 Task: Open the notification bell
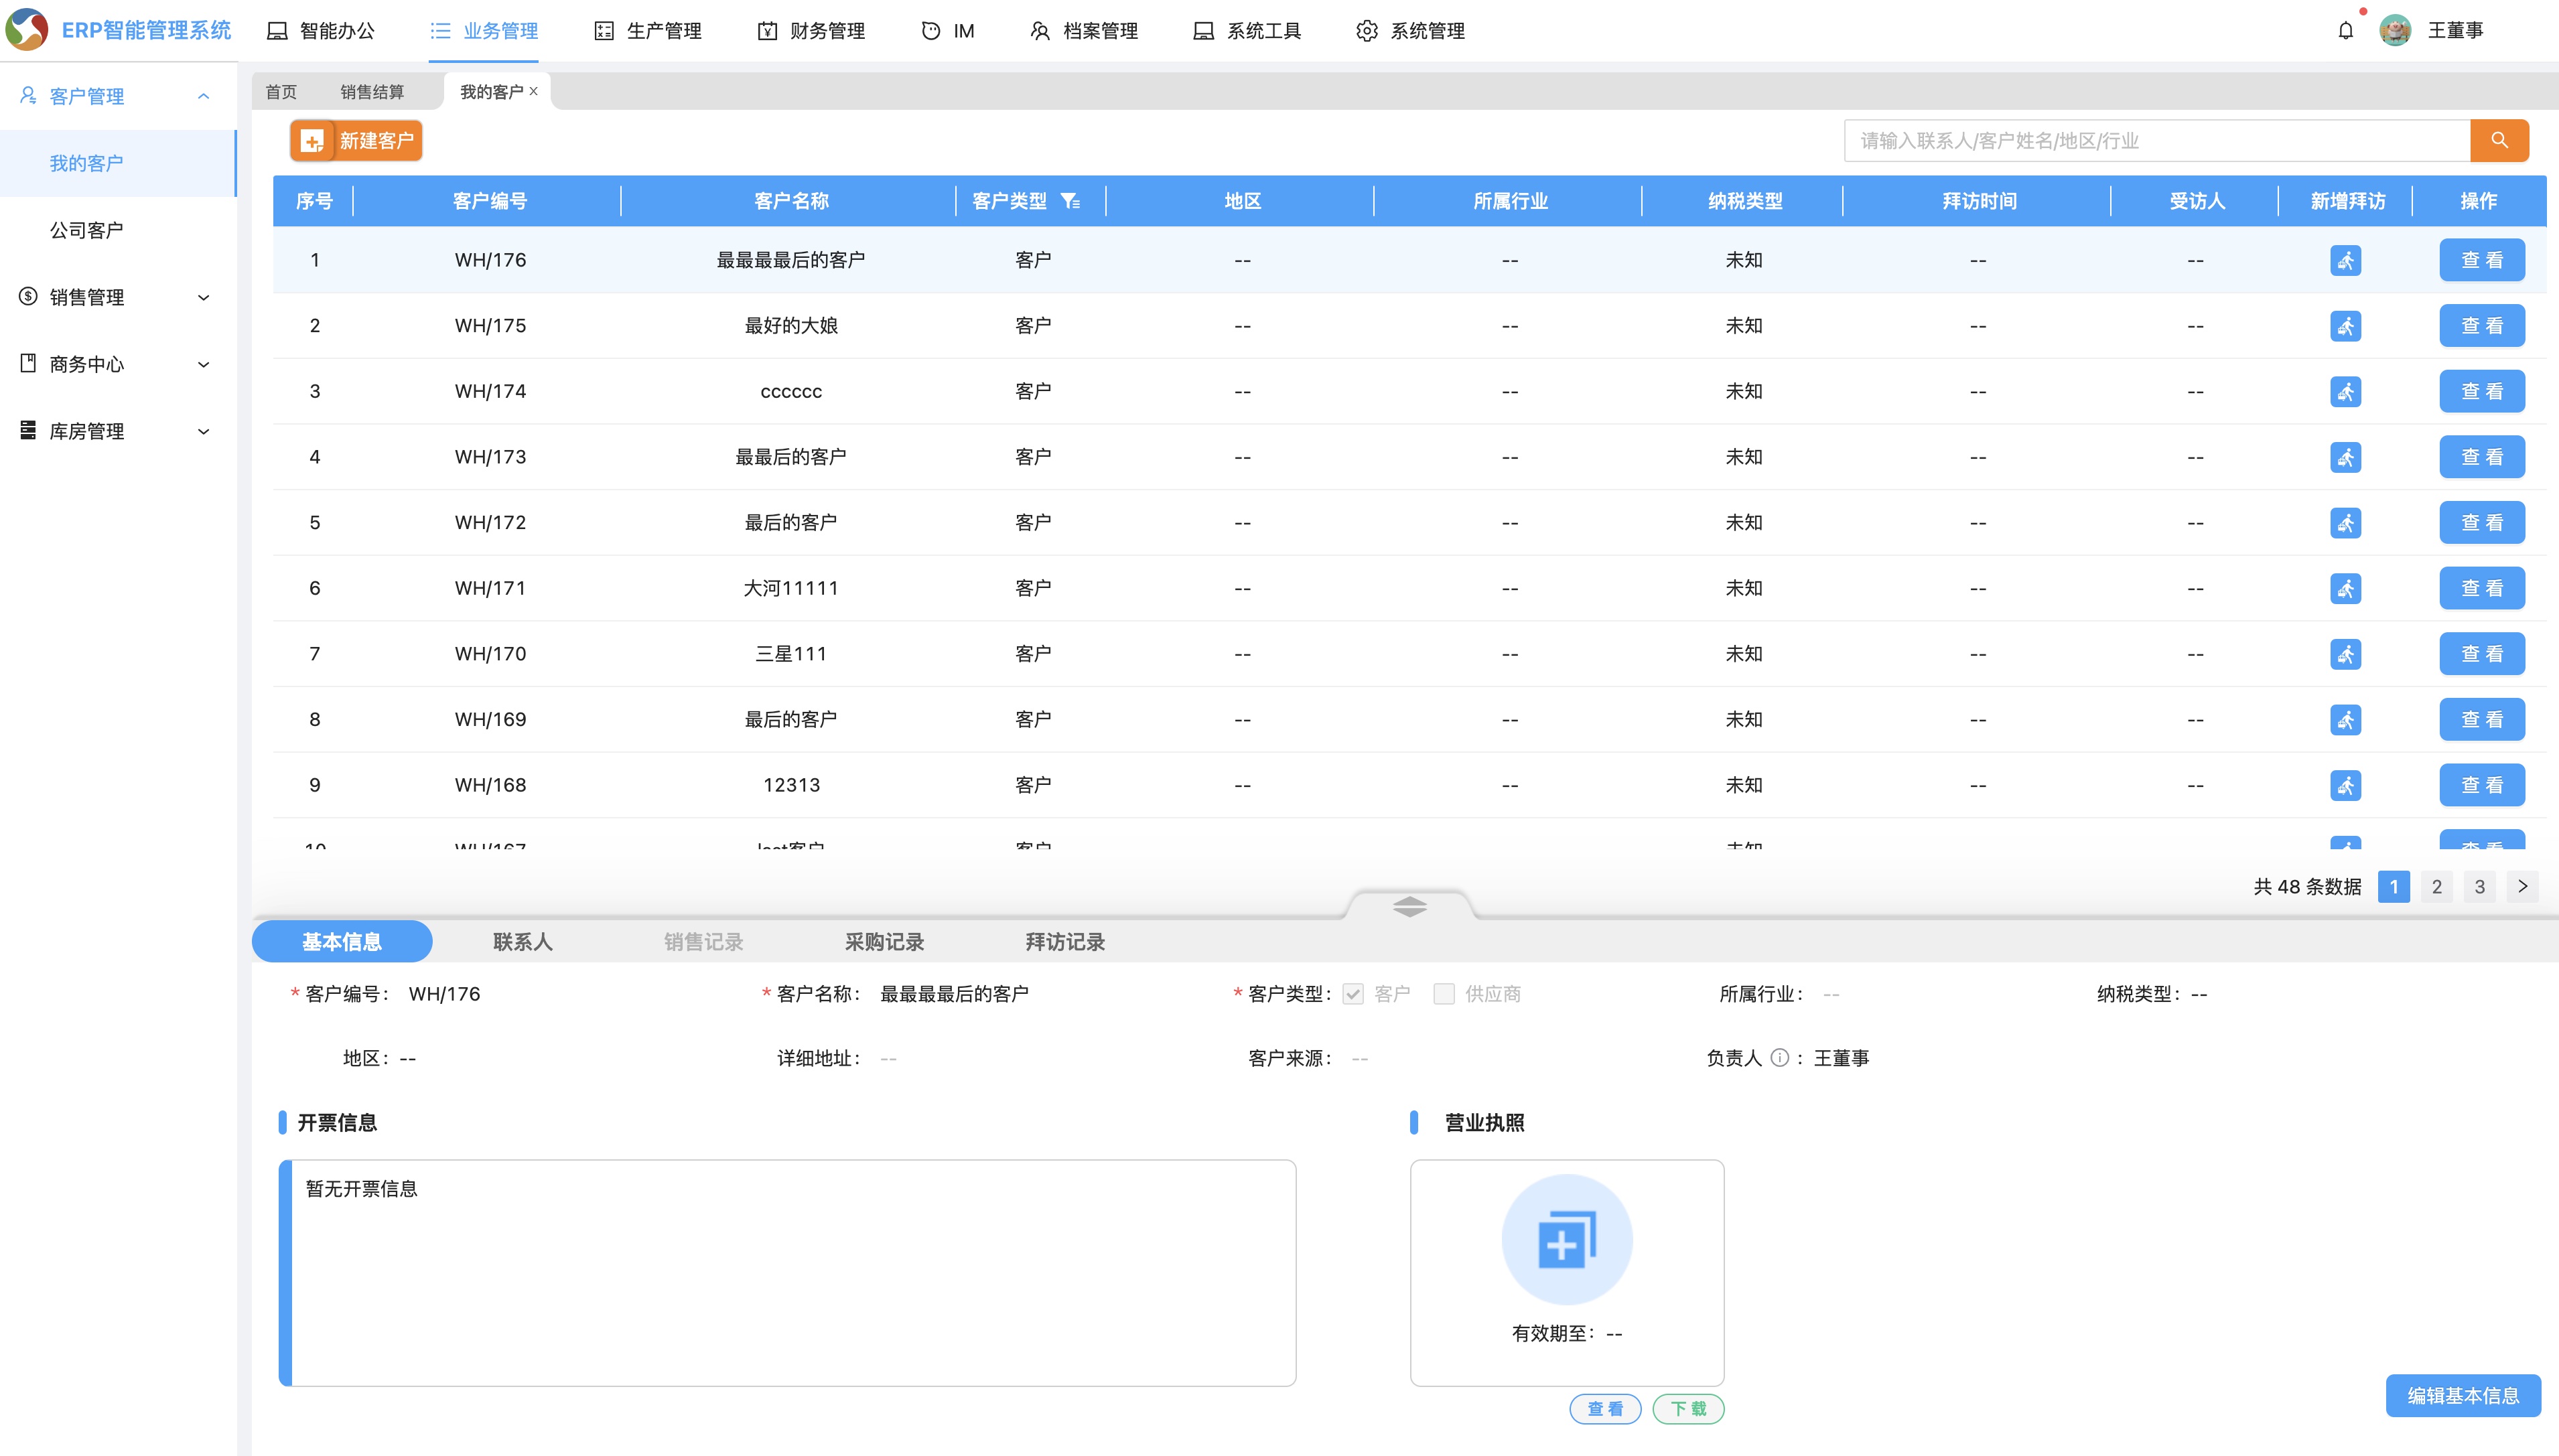click(x=2345, y=31)
